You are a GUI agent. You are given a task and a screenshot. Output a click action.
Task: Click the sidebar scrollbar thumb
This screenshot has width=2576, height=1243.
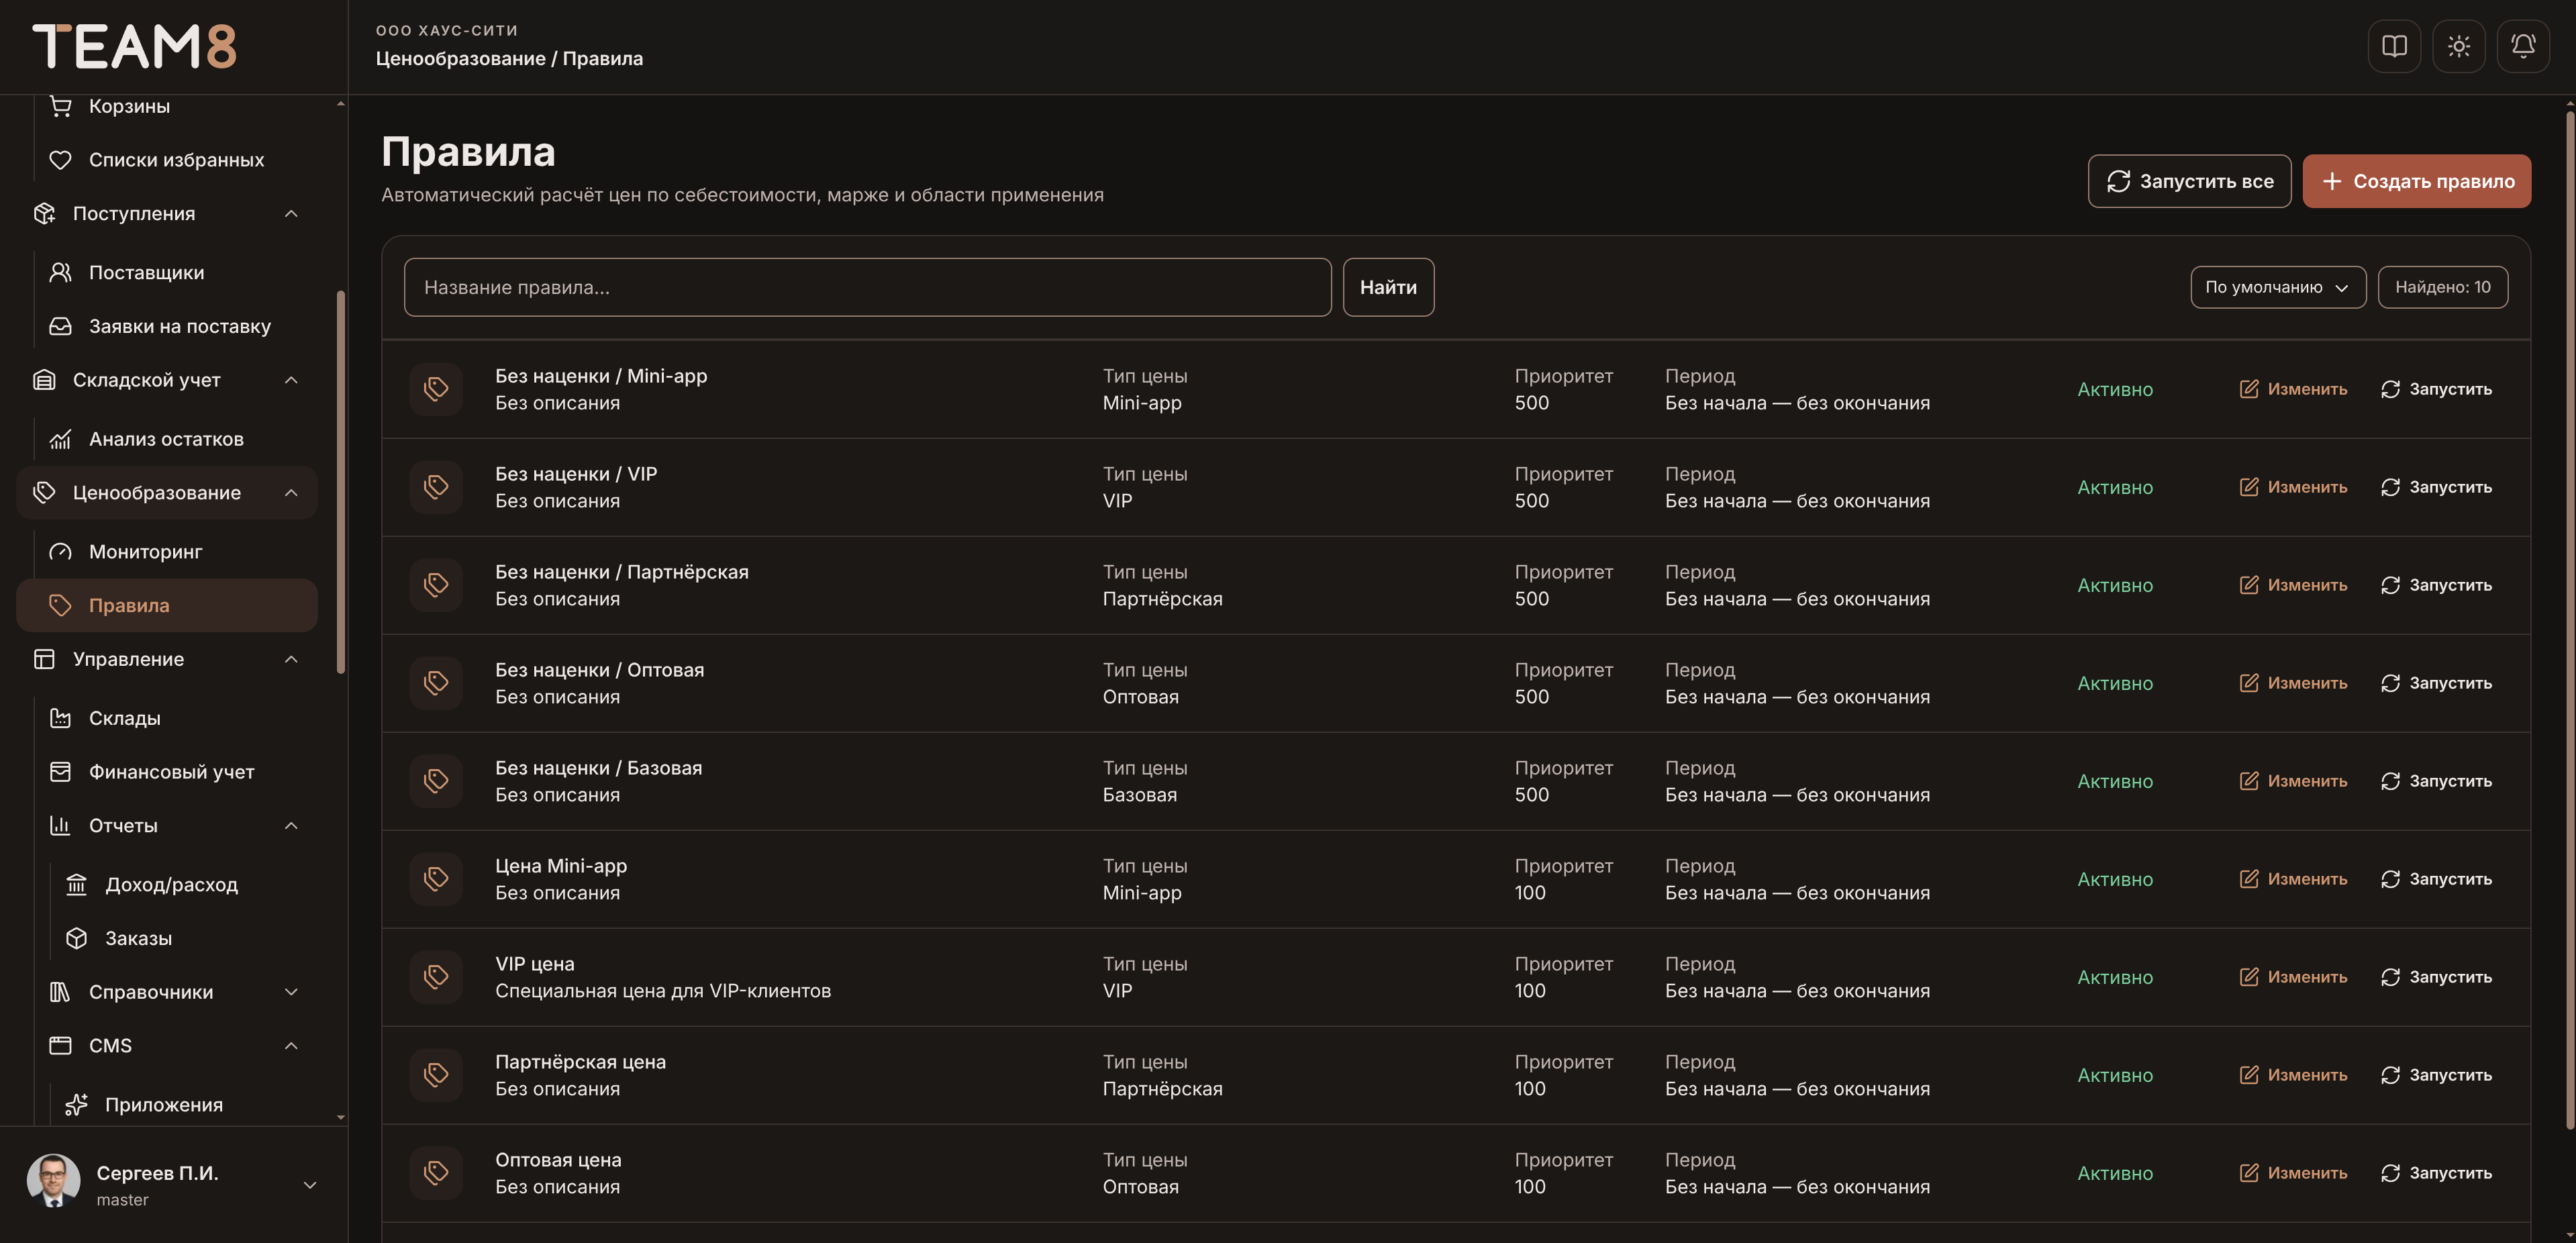click(x=341, y=482)
